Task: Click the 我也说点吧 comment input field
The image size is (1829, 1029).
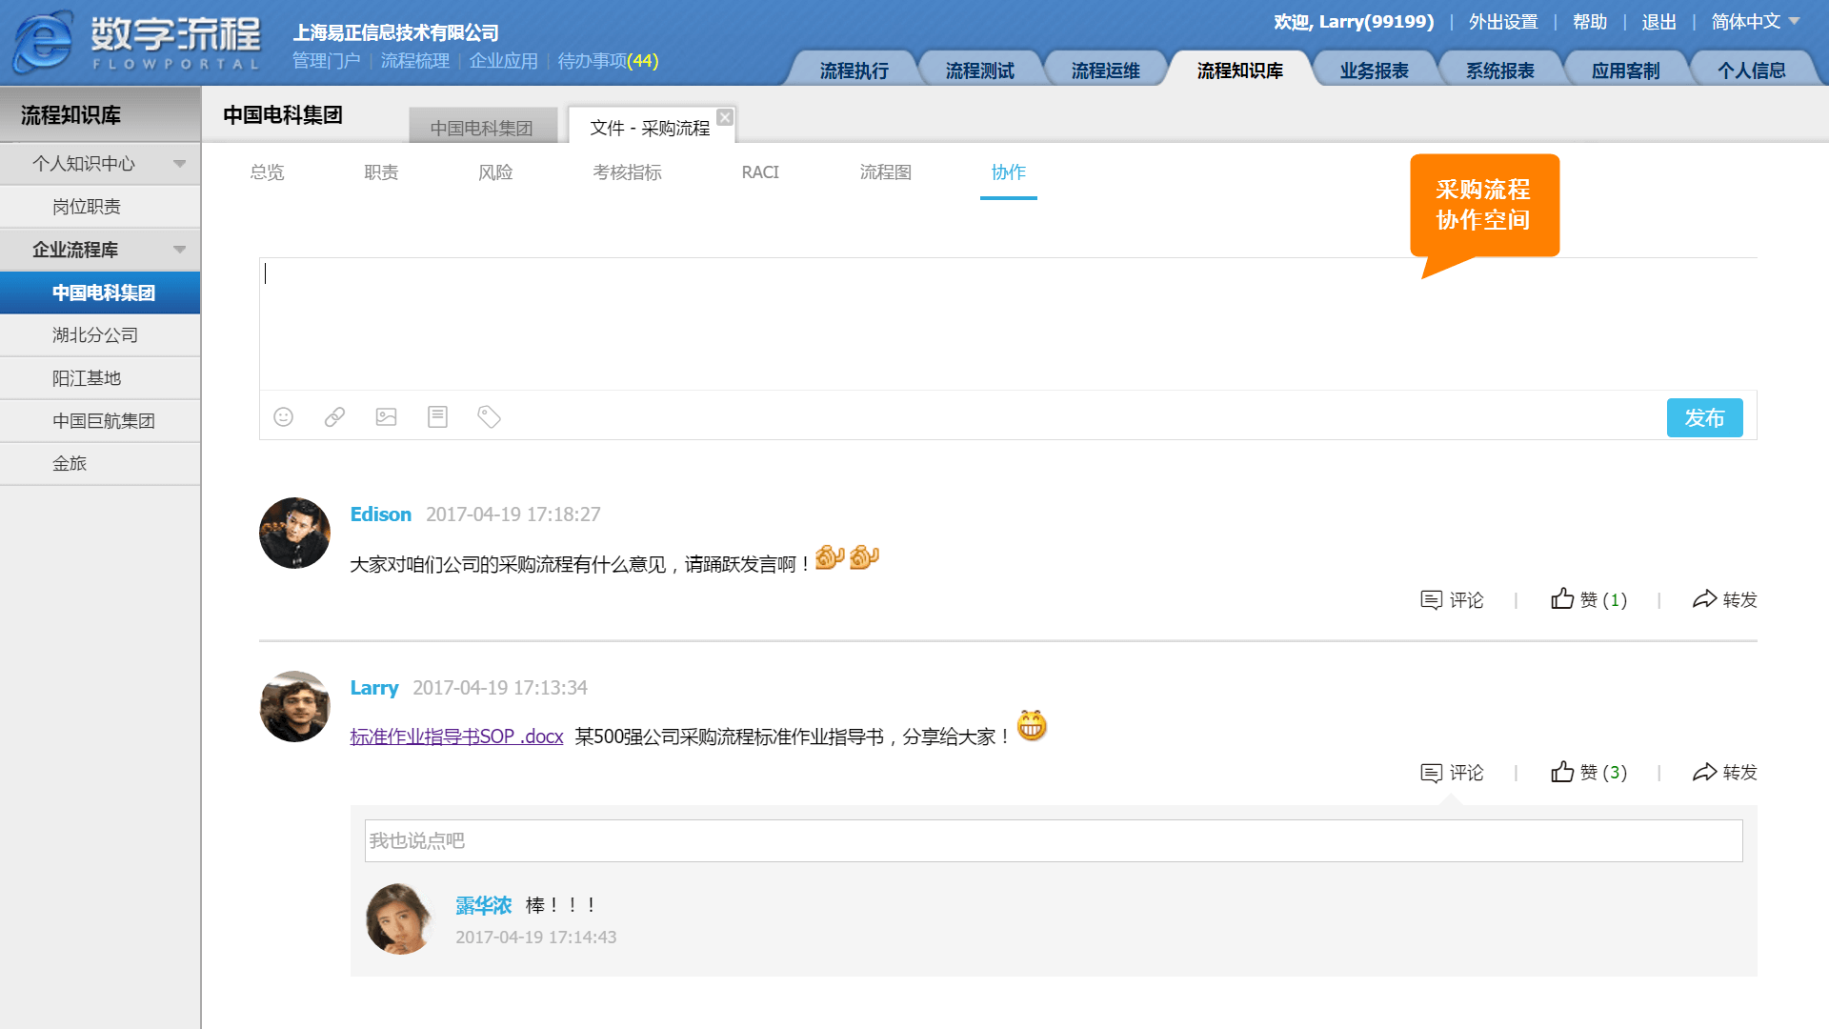Action: tap(1053, 840)
